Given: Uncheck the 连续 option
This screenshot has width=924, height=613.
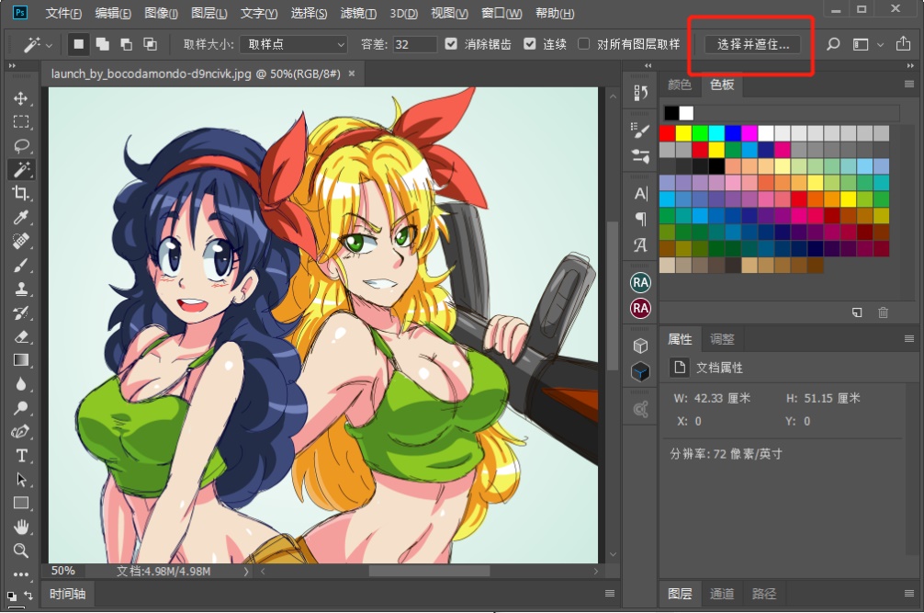Looking at the screenshot, I should pos(529,43).
